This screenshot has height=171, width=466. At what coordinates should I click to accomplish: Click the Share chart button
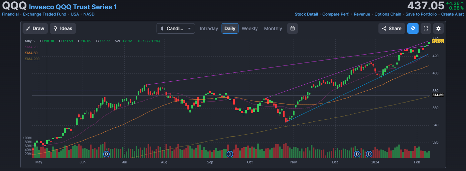pos(392,28)
